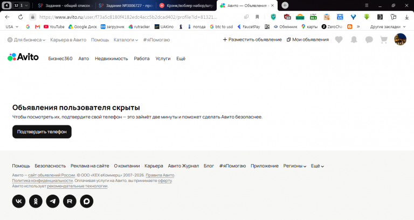This screenshot has width=414, height=220.
Task: Click the Avito logo
Action: pyautogui.click(x=23, y=57)
